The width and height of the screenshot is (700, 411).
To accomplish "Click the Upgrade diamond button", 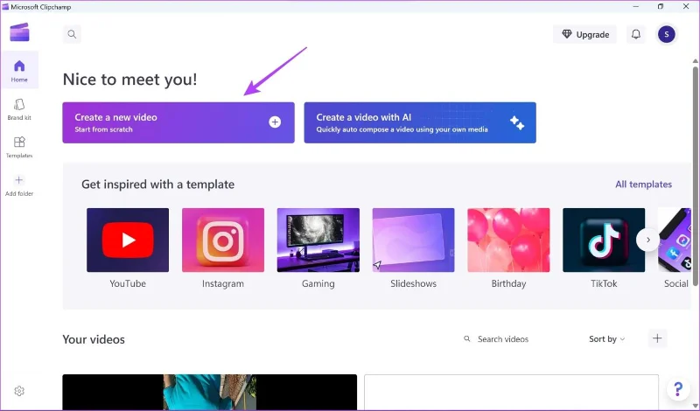I will (584, 34).
